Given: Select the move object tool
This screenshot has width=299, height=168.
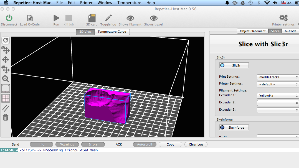Looking at the screenshot, I should [x=6, y=69].
